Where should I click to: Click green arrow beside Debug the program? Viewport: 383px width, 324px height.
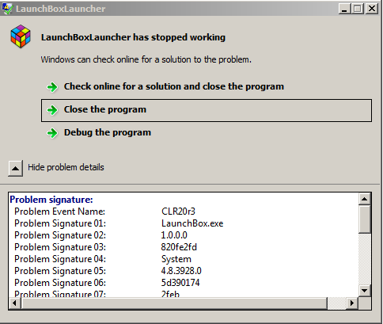[52, 133]
